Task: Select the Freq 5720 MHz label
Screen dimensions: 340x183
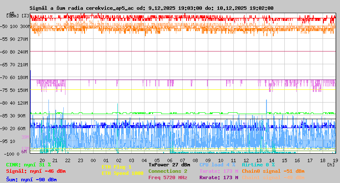Action: [167, 177]
